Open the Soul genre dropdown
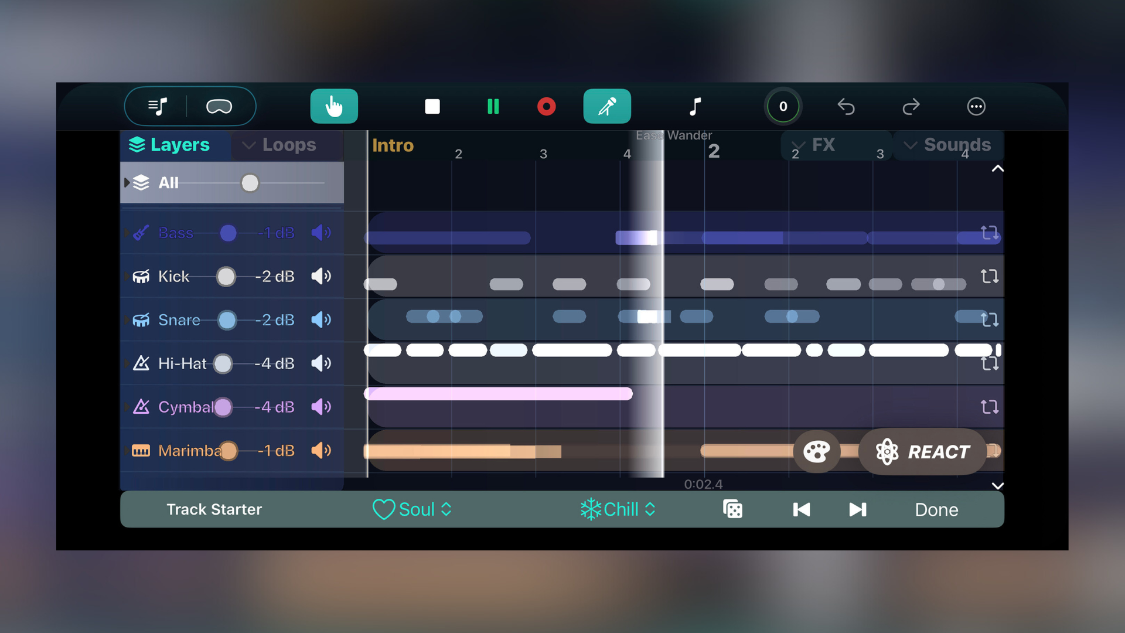Viewport: 1125px width, 633px height. point(412,509)
